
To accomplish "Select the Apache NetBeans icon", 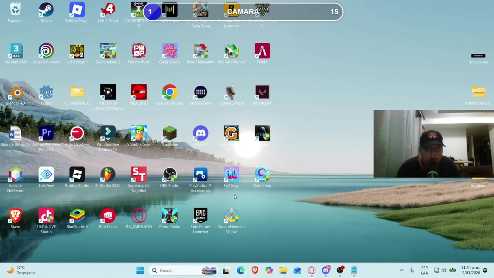I will click(15, 180).
